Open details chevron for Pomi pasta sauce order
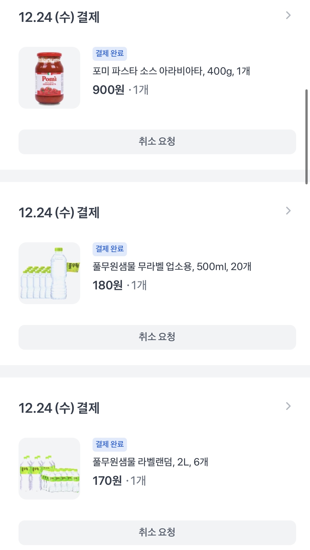The image size is (310, 550). 288,16
